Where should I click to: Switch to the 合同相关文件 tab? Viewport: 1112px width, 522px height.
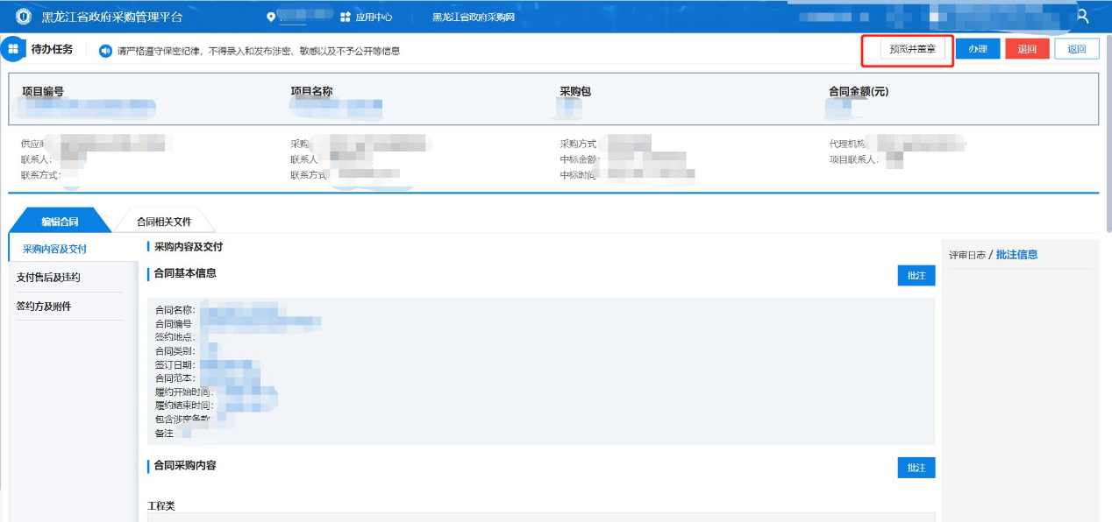(x=164, y=222)
